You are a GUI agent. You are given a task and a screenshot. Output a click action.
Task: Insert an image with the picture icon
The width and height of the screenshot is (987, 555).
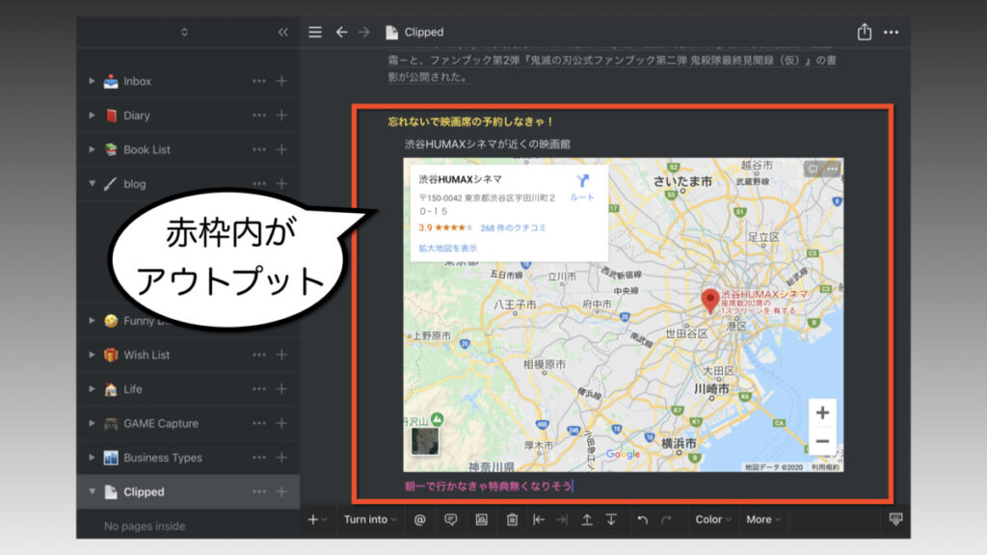coord(482,519)
